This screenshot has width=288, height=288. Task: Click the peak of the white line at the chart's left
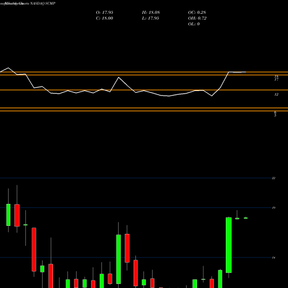[8, 68]
